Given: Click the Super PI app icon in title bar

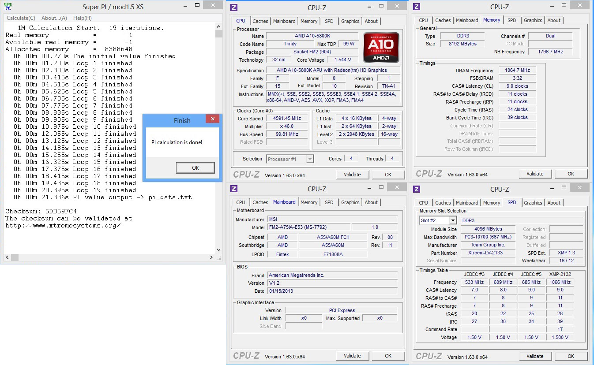Looking at the screenshot, I should click(x=8, y=7).
